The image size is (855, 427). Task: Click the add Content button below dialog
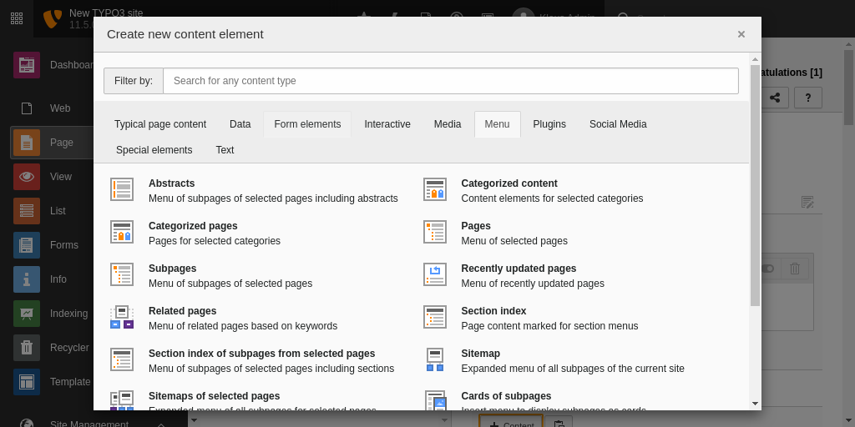click(x=511, y=421)
